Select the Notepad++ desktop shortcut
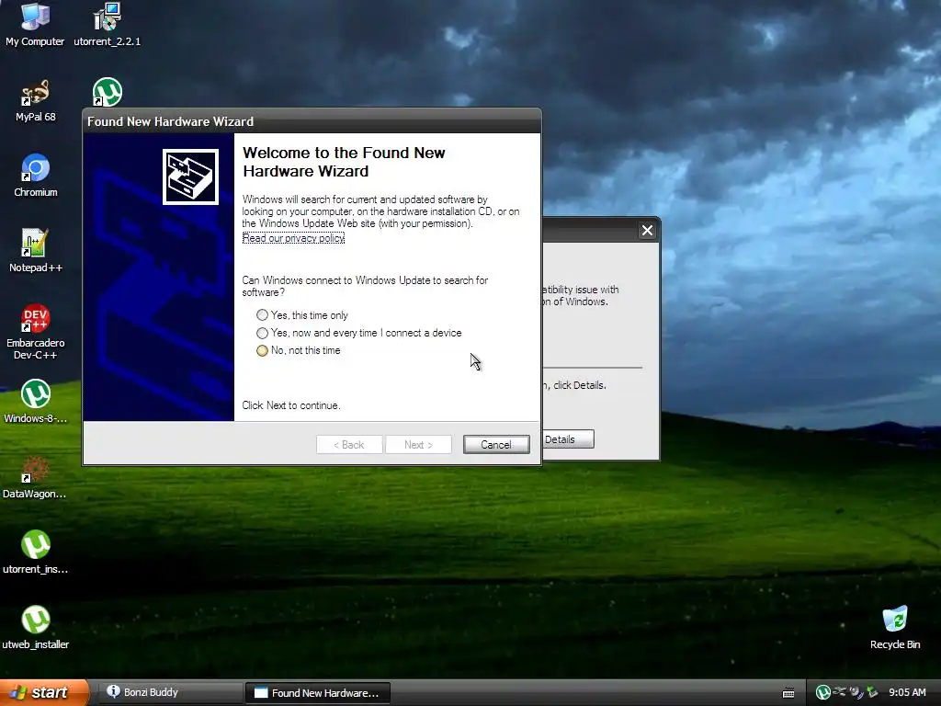Screen dimensions: 941x706 (x=36, y=250)
